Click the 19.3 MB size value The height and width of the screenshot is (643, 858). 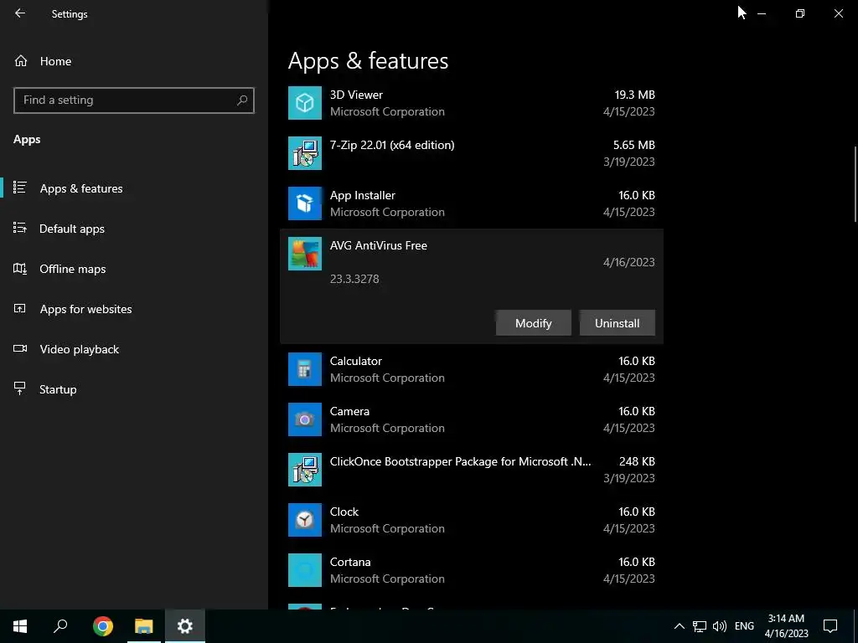tap(635, 95)
